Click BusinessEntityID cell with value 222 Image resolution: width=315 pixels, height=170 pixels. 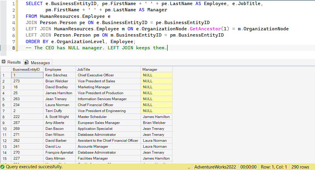(x=27, y=117)
